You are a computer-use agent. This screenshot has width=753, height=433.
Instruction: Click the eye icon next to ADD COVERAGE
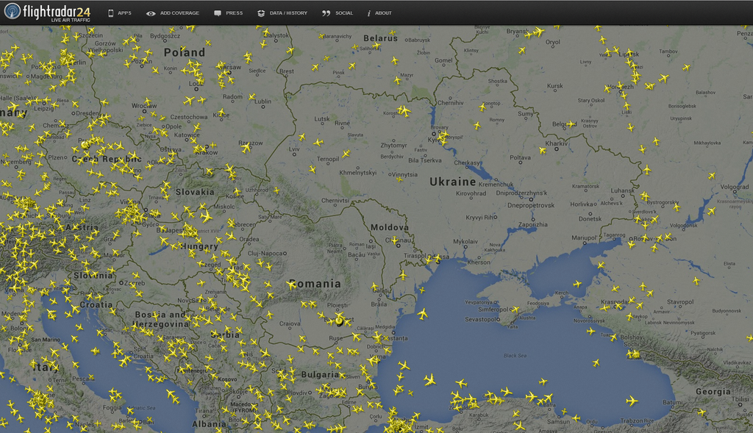coord(152,12)
